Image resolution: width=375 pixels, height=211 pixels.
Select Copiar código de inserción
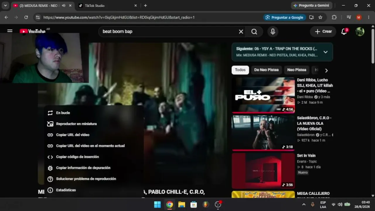(94, 157)
